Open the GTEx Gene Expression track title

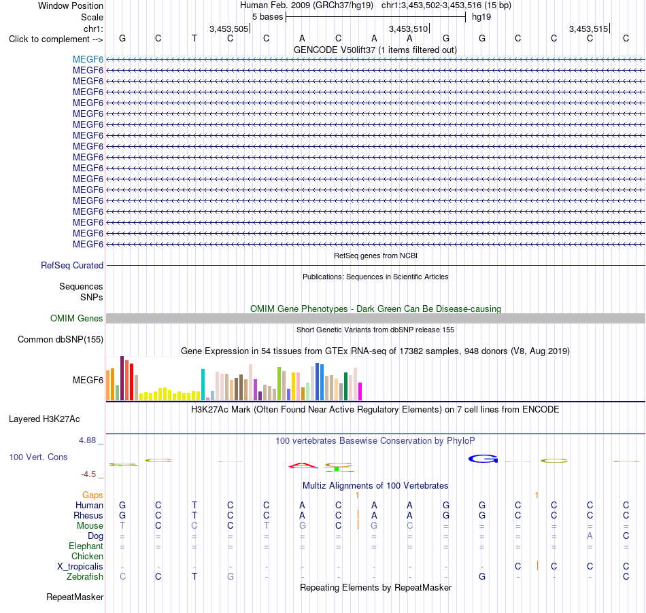click(x=375, y=351)
